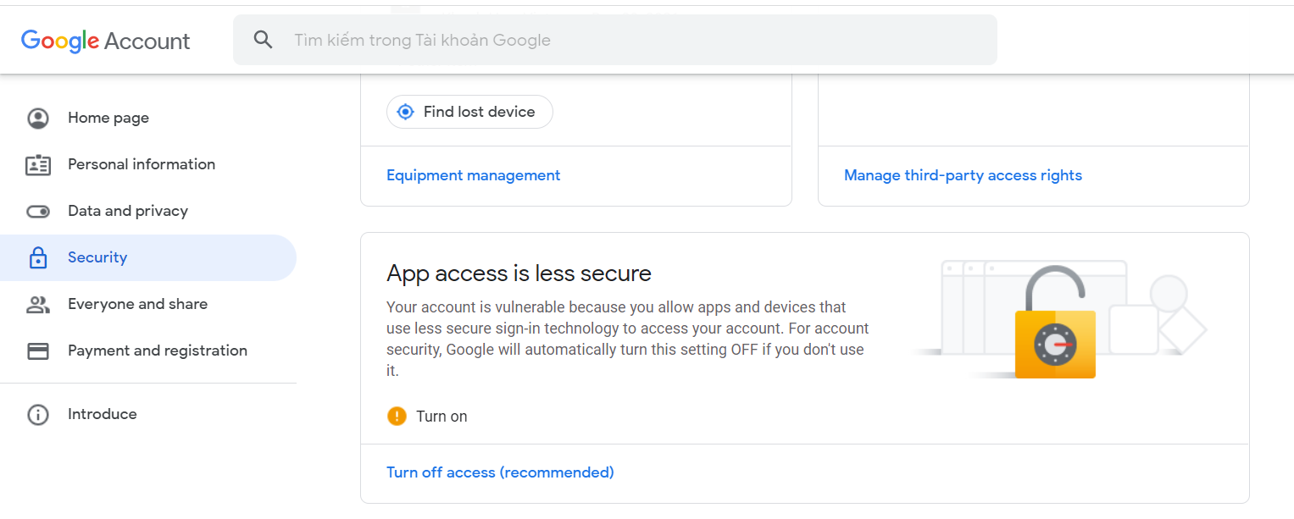The width and height of the screenshot is (1294, 519).
Task: Open the Equipment management link
Action: tap(474, 175)
